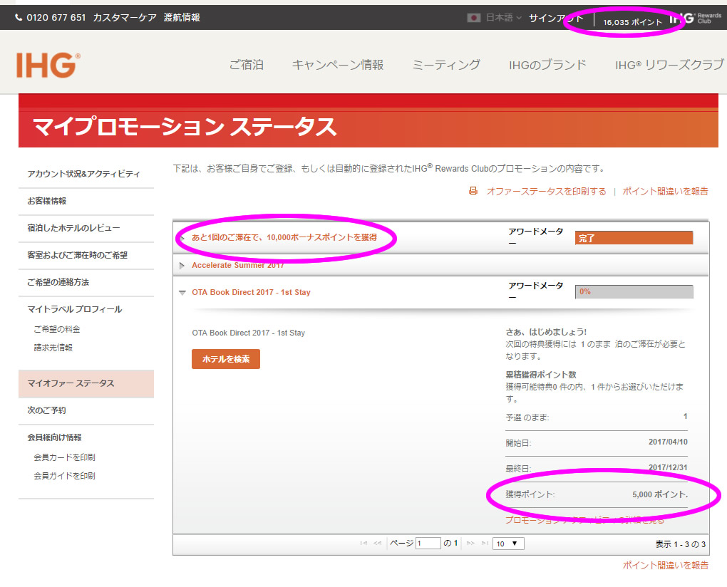Open 会員ガイドを印刷 link
Viewport: 727px width, 587px height.
64,476
